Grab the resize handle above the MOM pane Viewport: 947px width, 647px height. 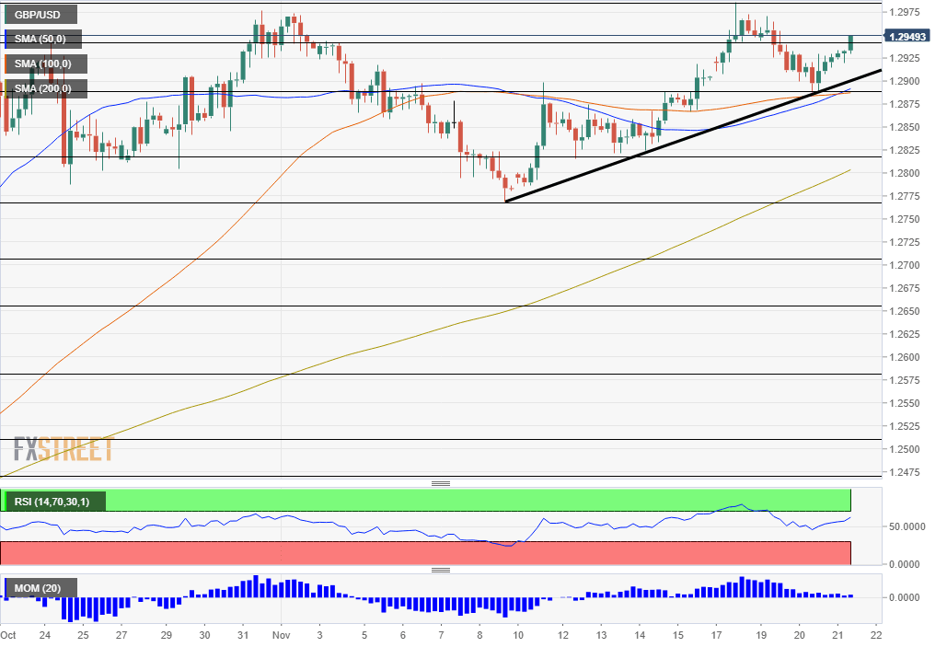click(441, 570)
